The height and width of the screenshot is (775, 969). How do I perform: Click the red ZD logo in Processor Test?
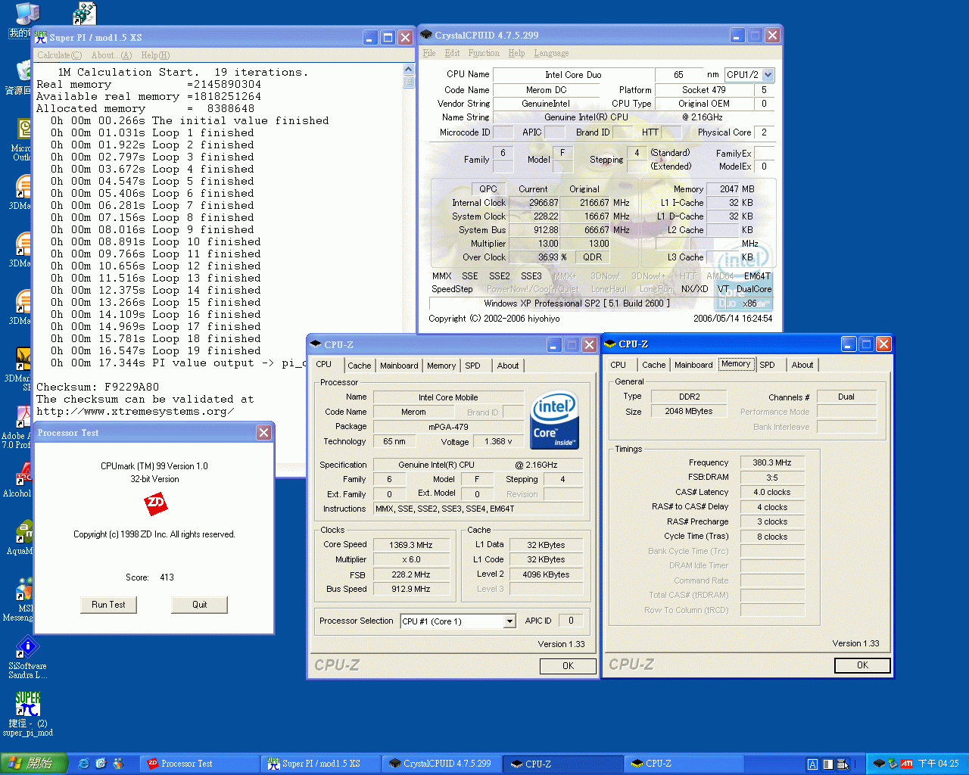click(x=155, y=503)
